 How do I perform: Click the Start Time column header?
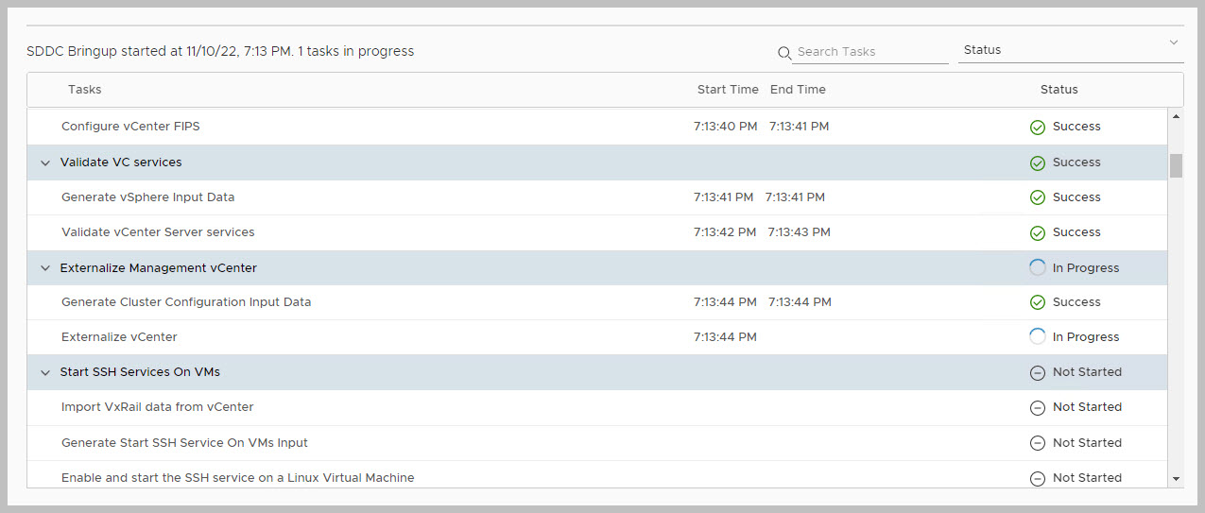click(x=727, y=90)
